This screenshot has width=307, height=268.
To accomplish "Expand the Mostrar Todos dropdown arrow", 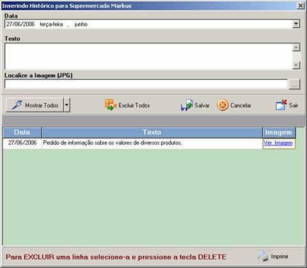I will coord(66,105).
